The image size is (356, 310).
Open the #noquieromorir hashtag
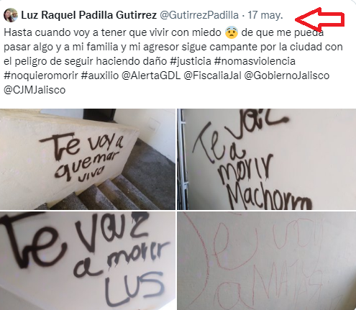[x=41, y=76]
